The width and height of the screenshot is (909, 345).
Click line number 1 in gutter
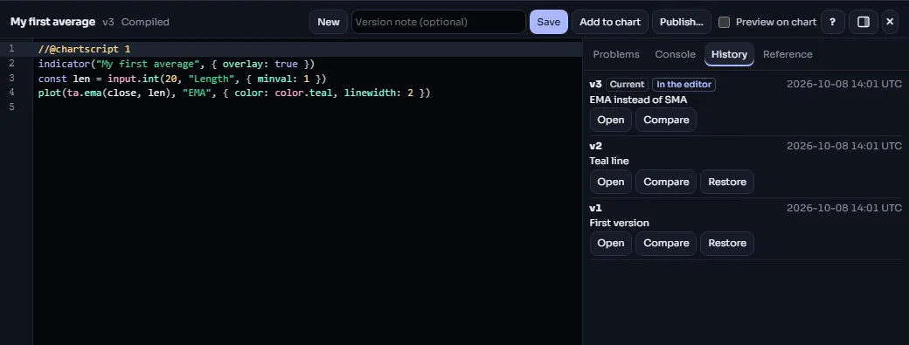[11, 49]
